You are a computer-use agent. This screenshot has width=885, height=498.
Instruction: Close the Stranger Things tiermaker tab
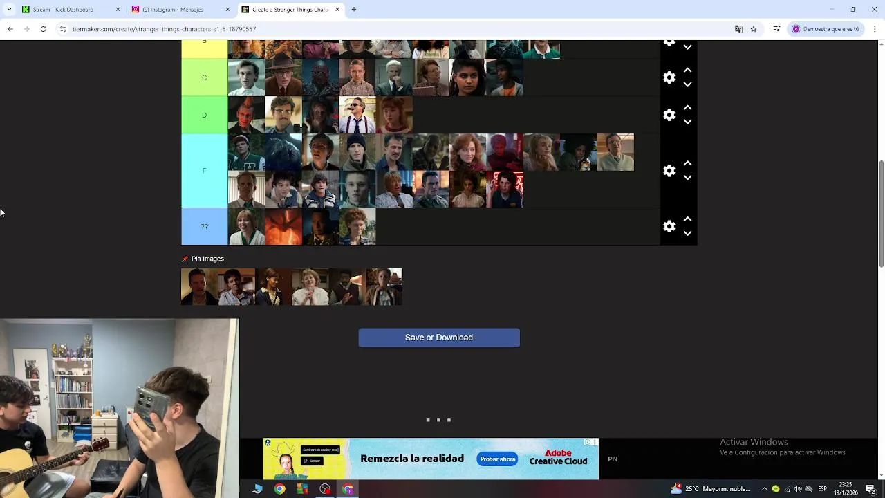click(337, 10)
